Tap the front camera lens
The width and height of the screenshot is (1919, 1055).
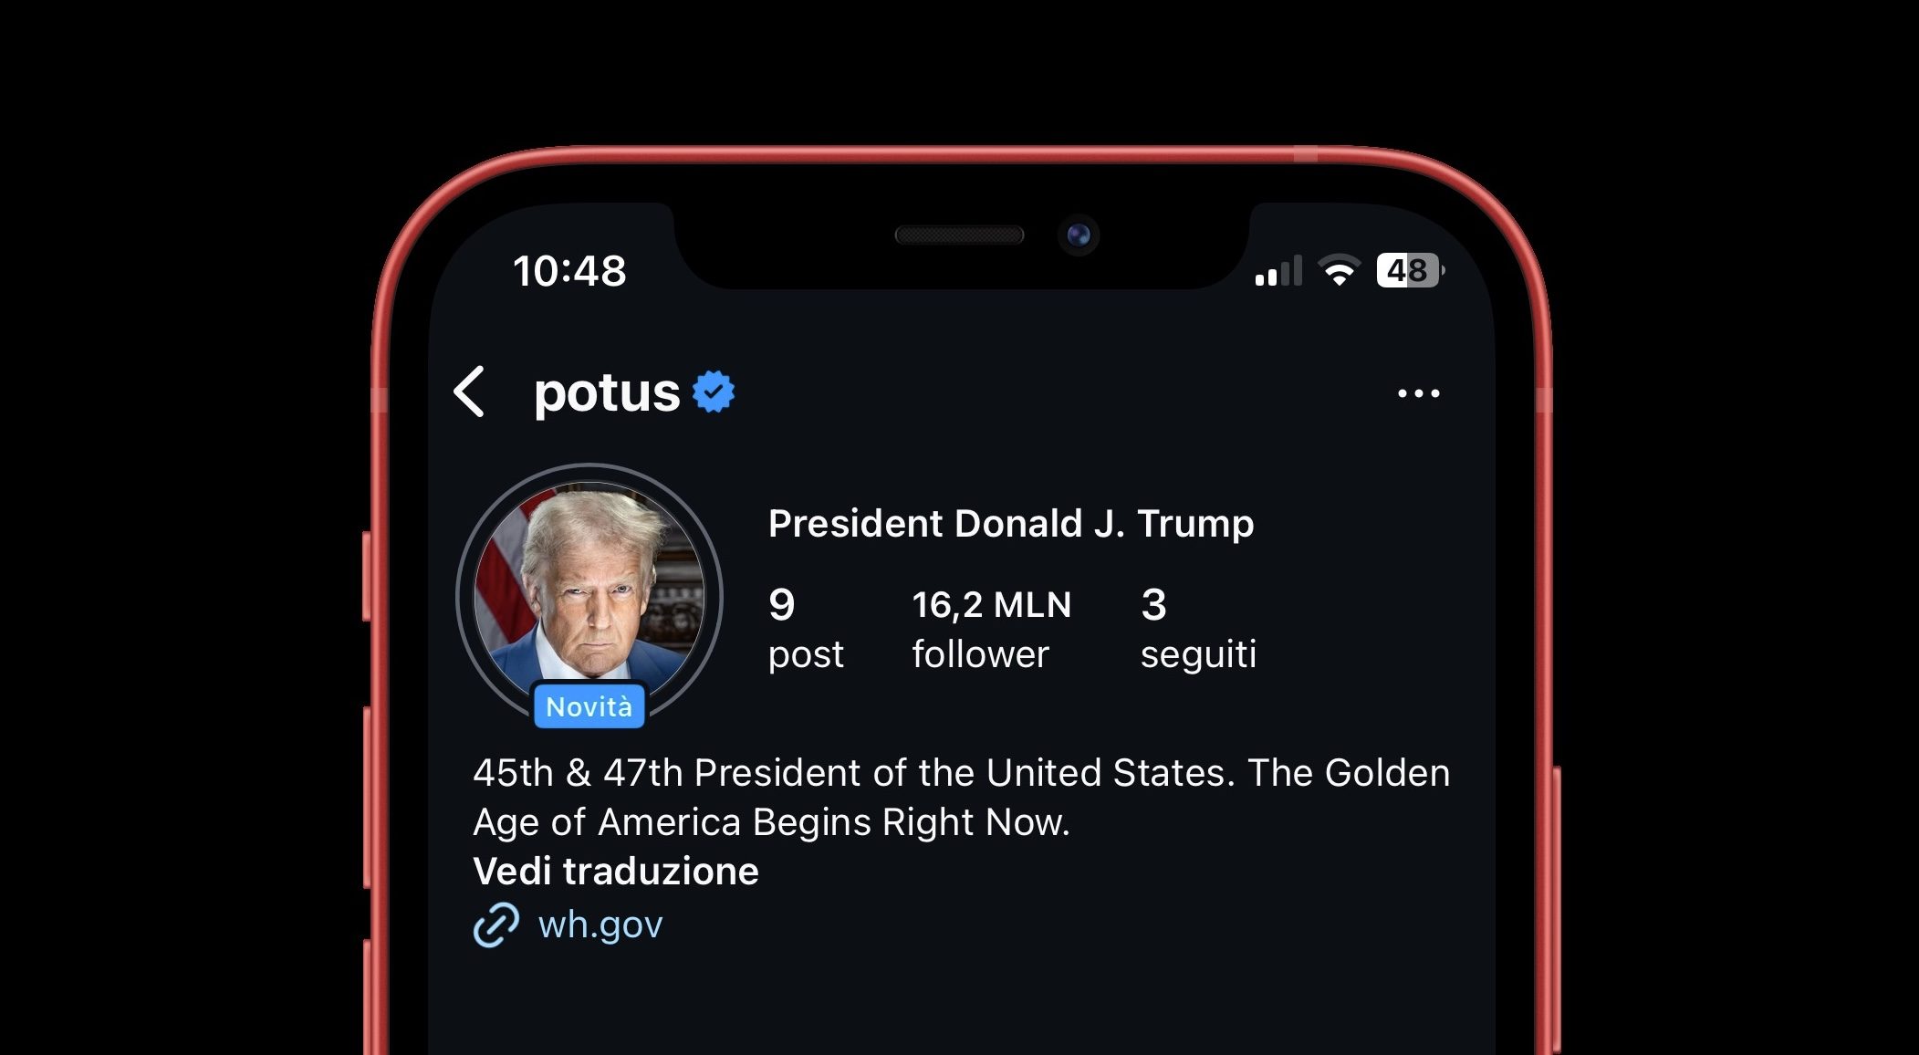(1079, 235)
